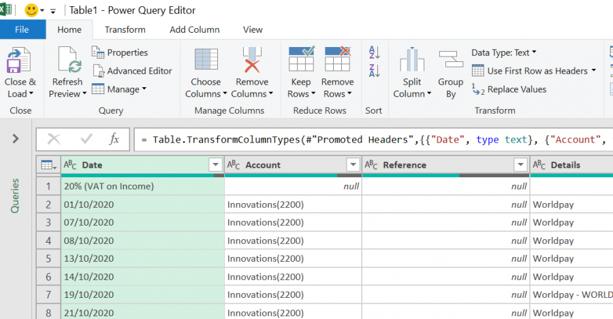Click Replace Values
The height and width of the screenshot is (319, 613).
click(x=509, y=89)
